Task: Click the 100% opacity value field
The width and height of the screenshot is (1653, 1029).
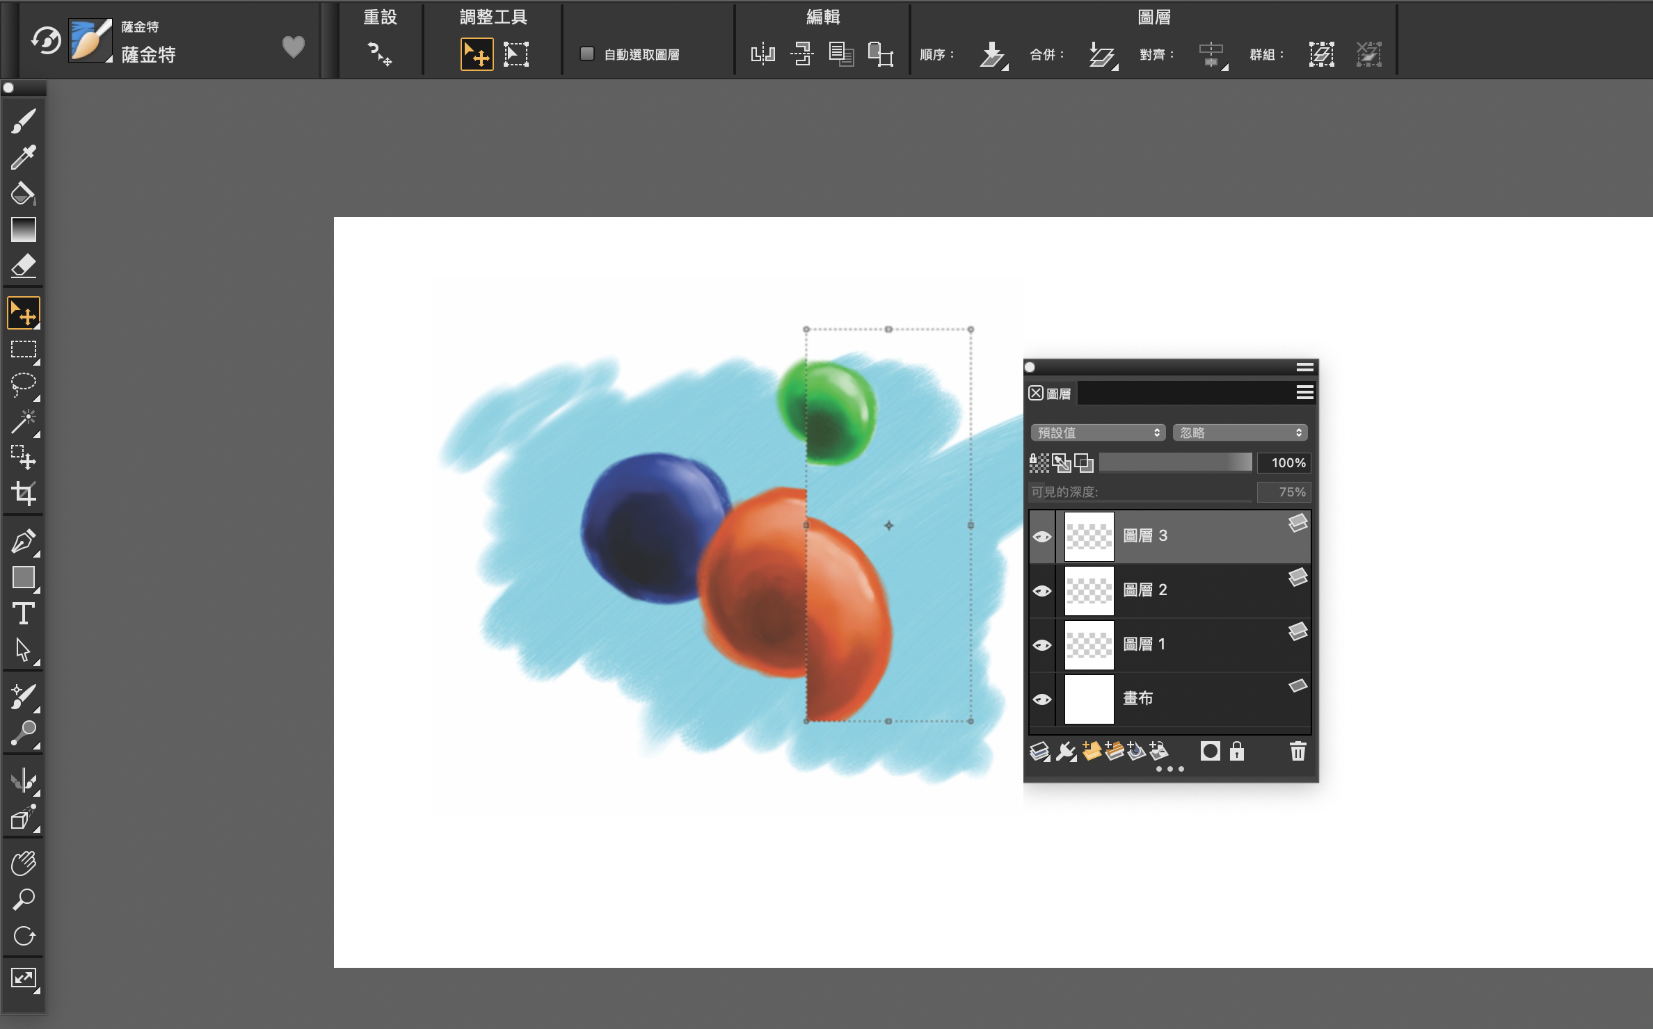Action: [x=1284, y=462]
